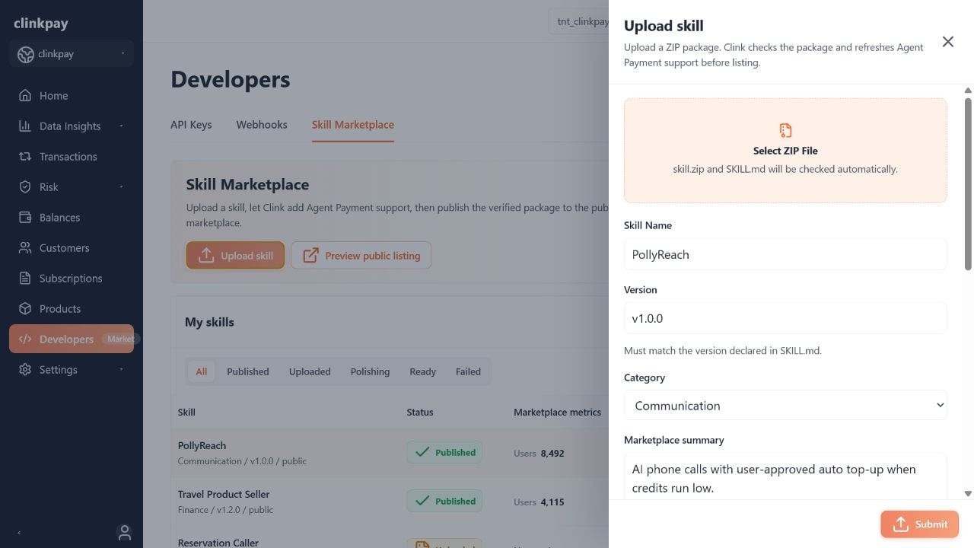The image size is (974, 548).
Task: Click the checkmark icon in Travel Product Seller badge
Action: pyautogui.click(x=422, y=501)
